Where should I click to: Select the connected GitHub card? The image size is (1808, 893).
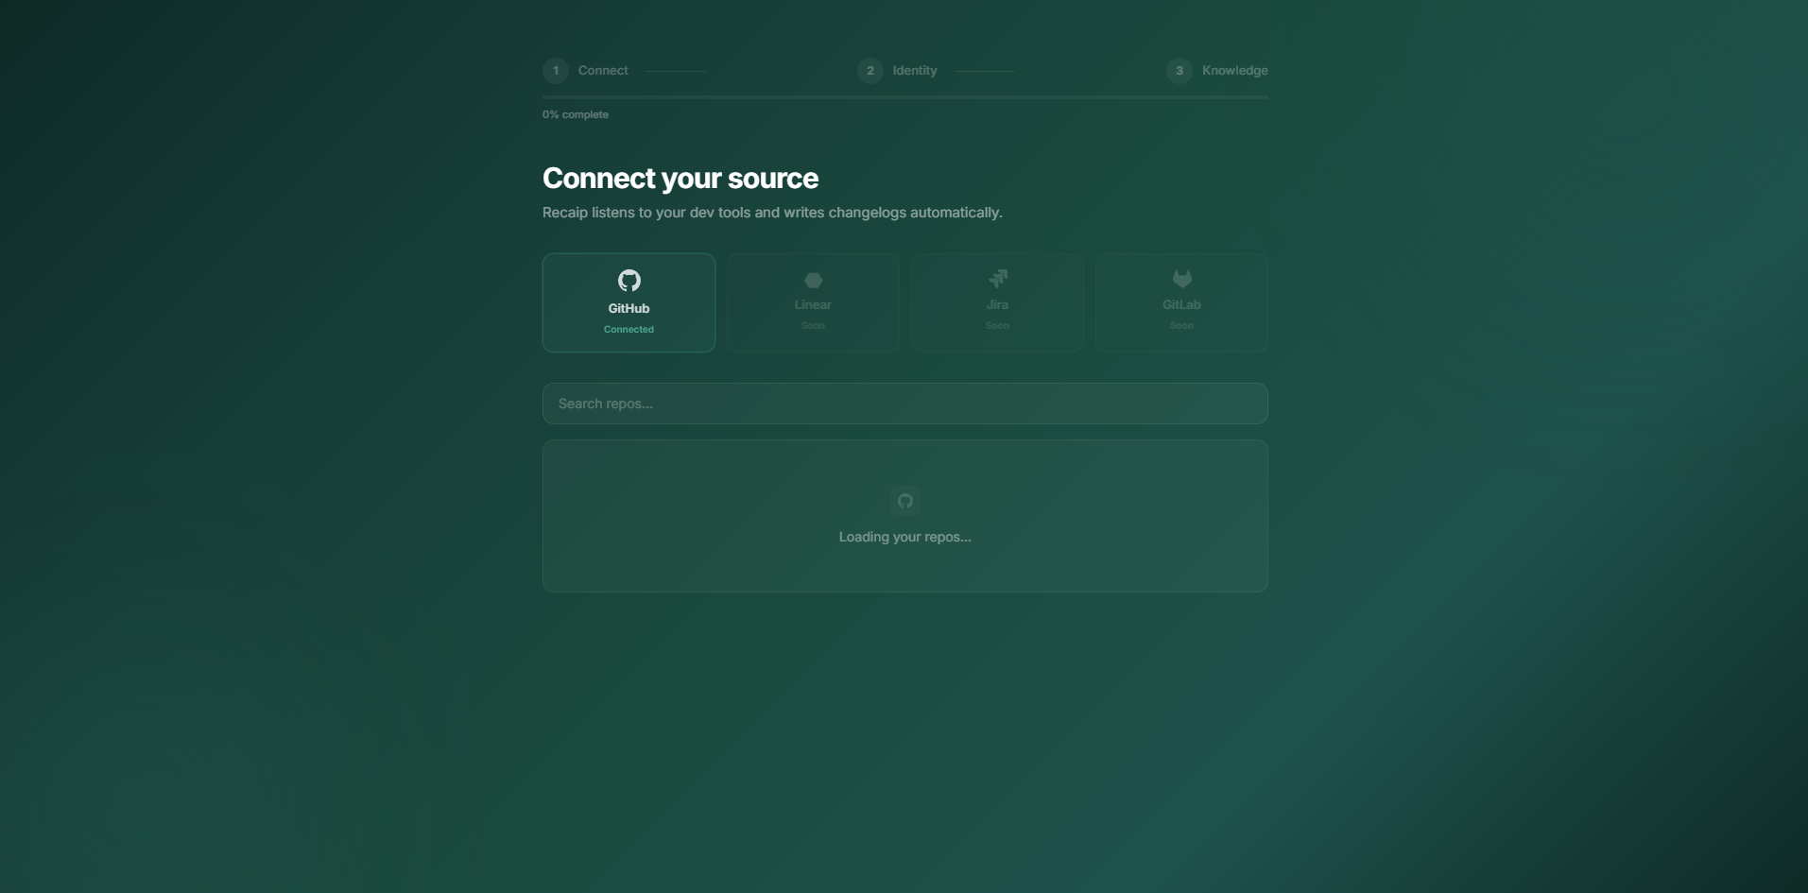point(628,302)
